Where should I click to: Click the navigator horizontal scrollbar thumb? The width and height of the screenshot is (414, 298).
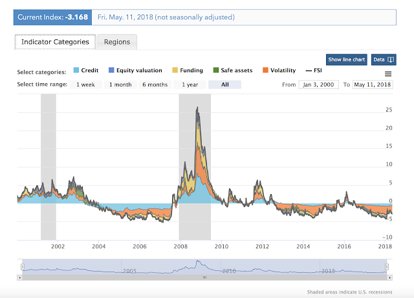point(204,277)
